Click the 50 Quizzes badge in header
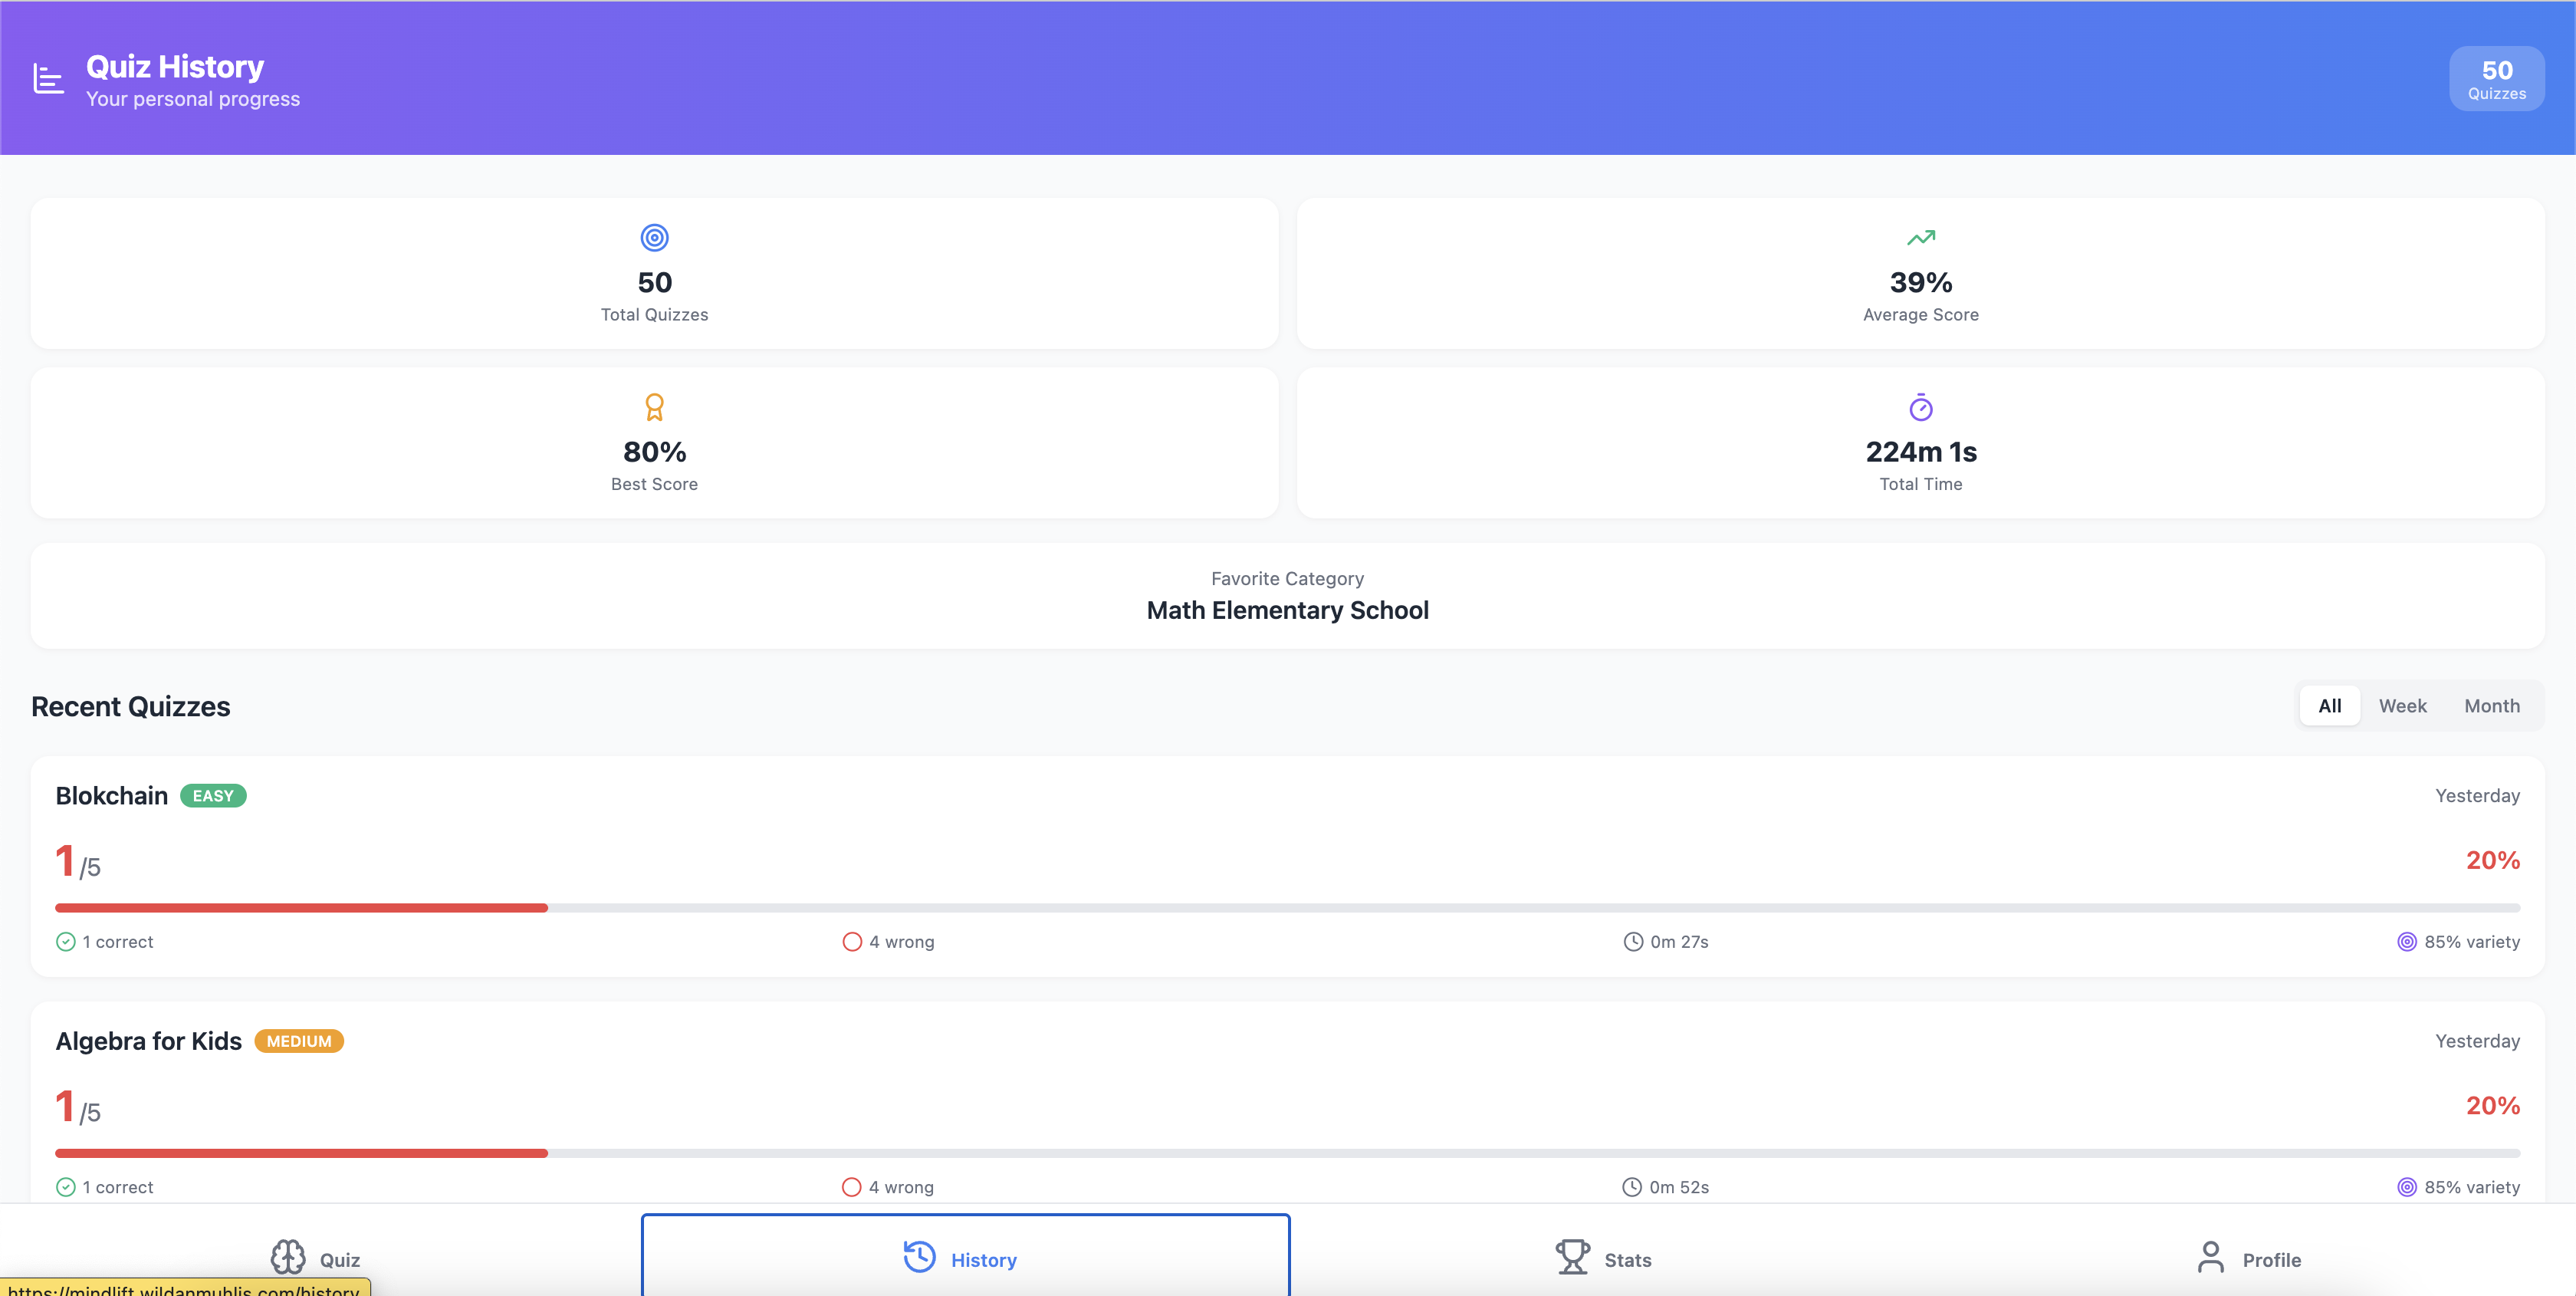The width and height of the screenshot is (2576, 1296). click(x=2496, y=79)
